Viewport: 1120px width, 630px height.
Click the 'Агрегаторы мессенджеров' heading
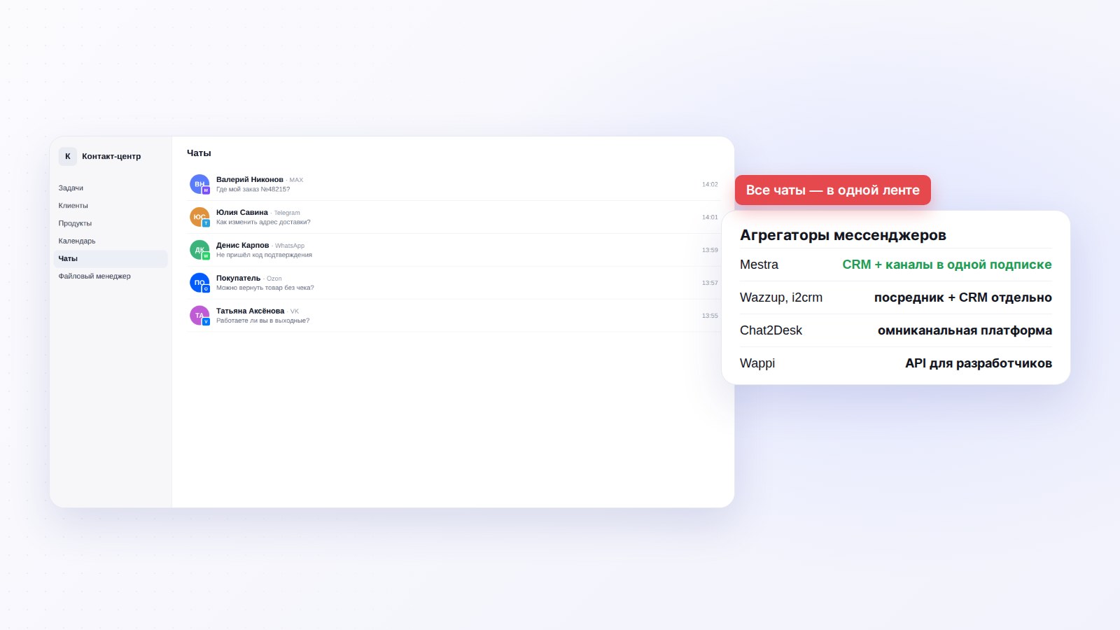coord(843,235)
